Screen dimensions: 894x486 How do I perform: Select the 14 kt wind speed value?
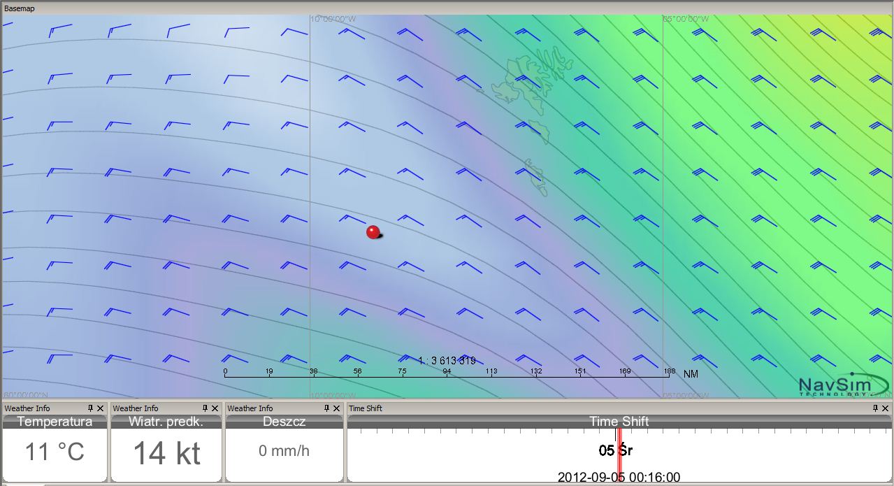coord(167,453)
